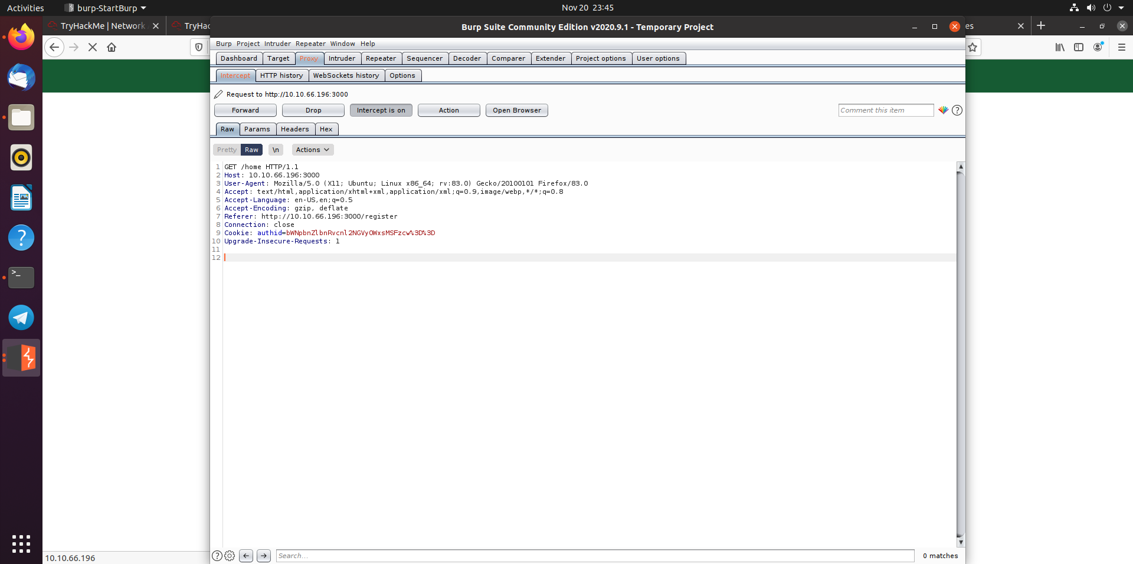Viewport: 1133px width, 564px height.
Task: Toggle the \n non-printable characters button
Action: point(276,150)
